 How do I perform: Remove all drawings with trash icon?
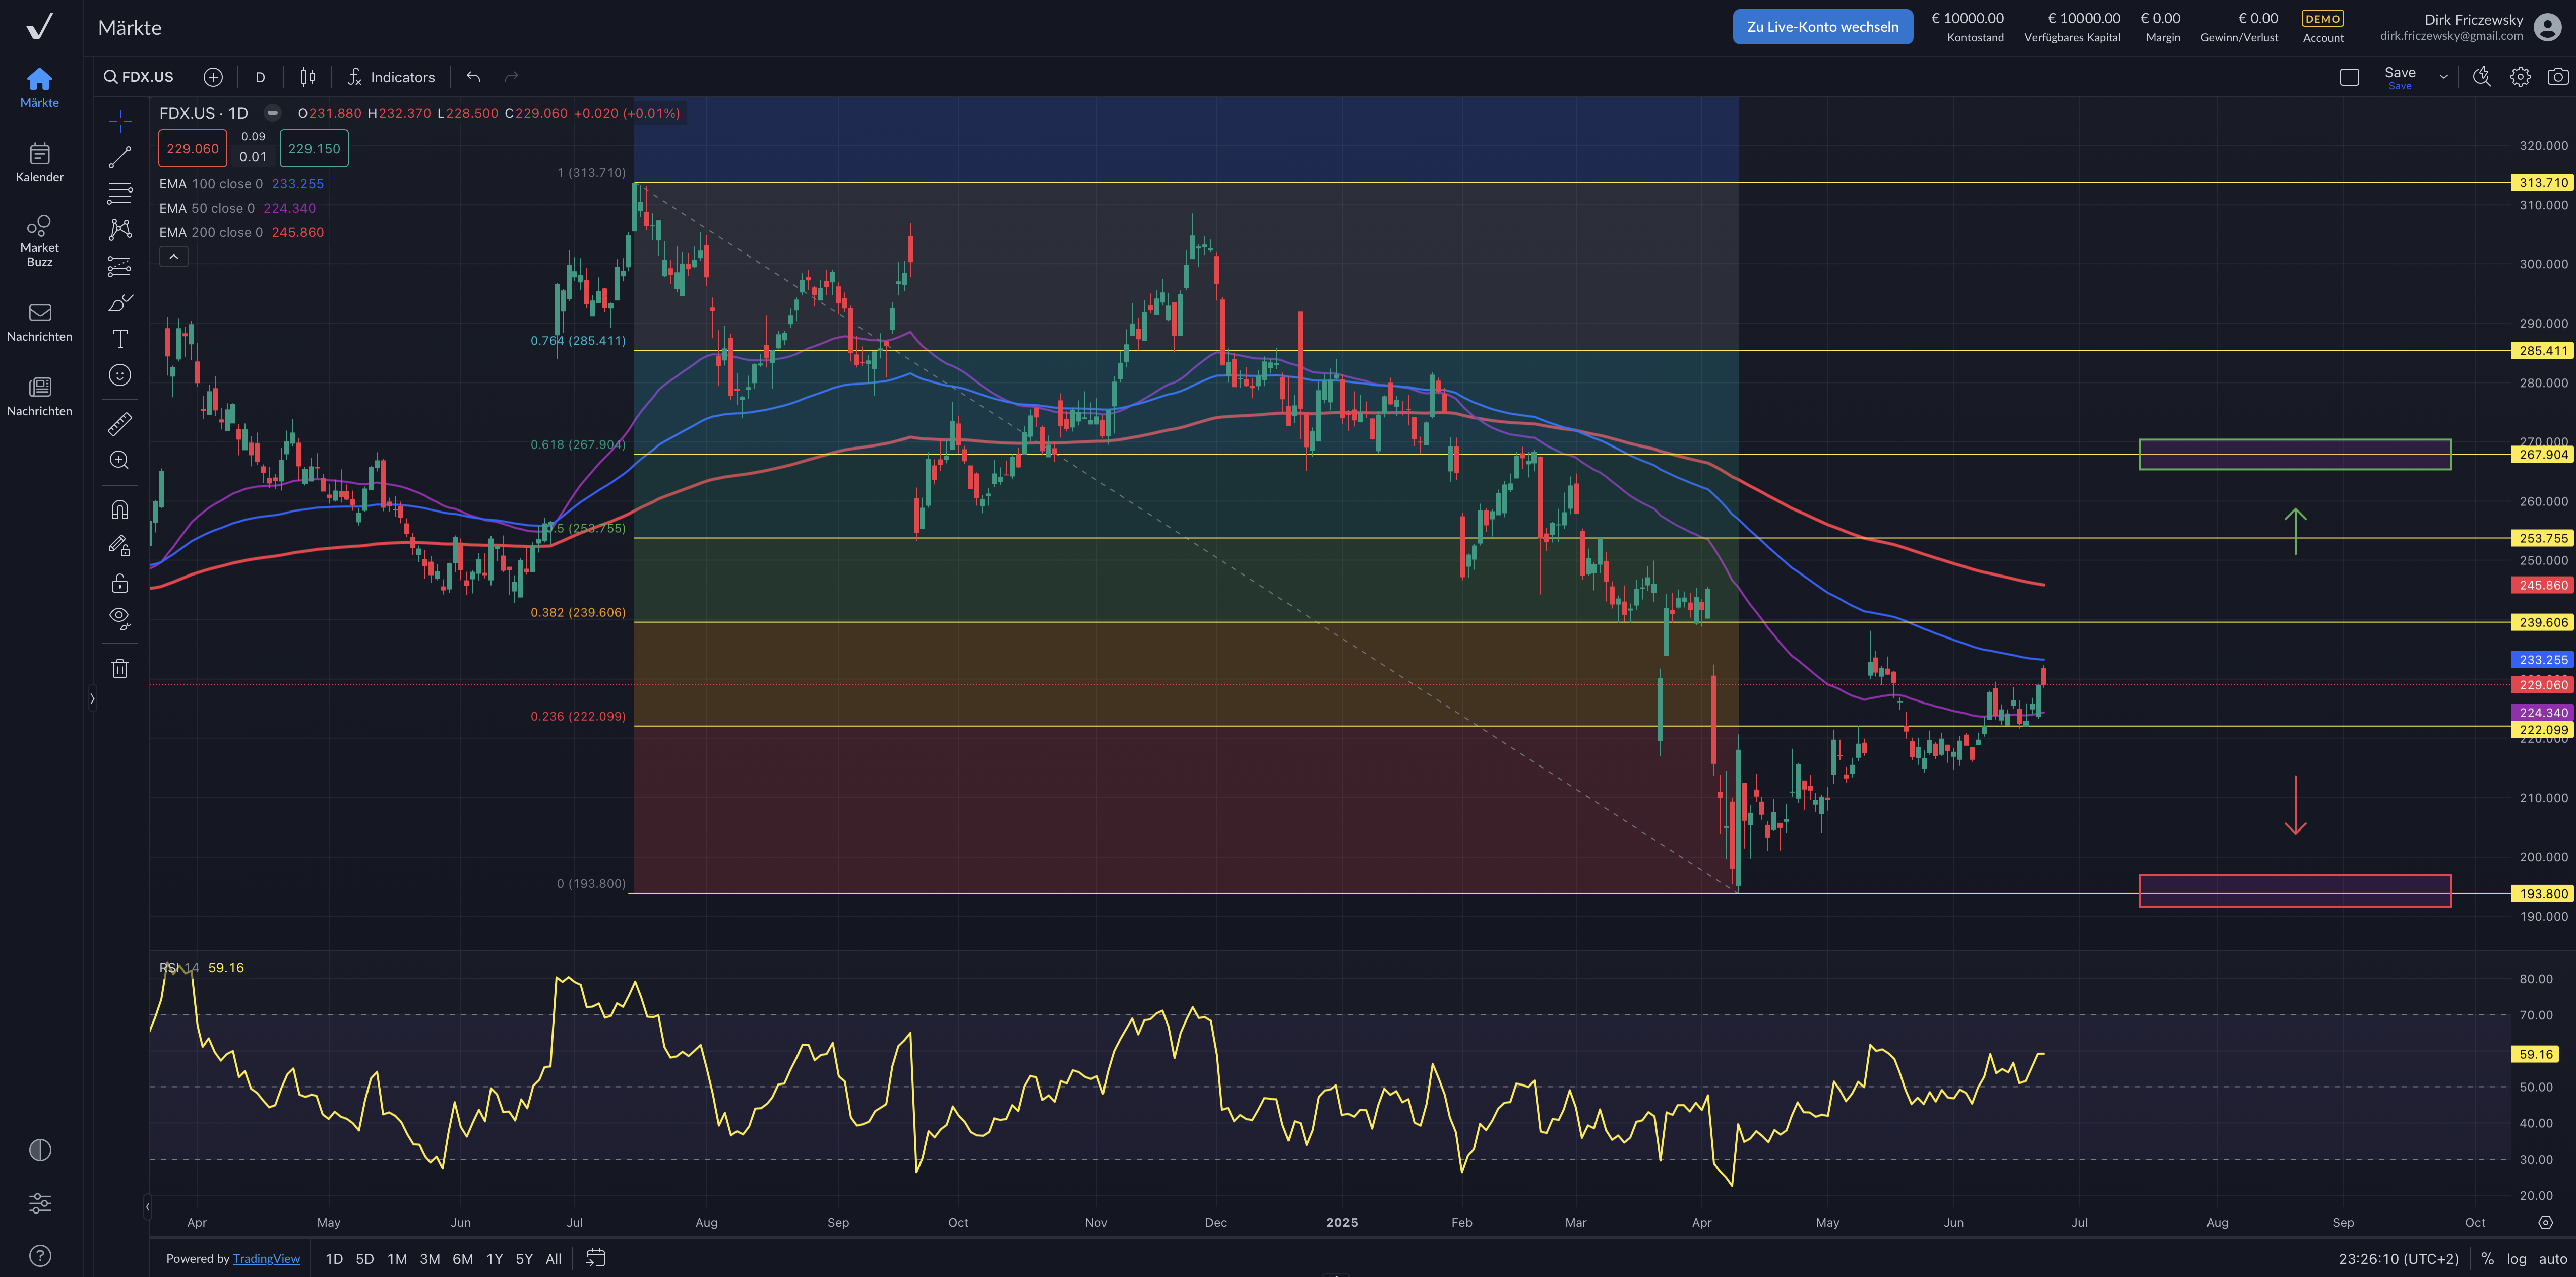pyautogui.click(x=119, y=668)
